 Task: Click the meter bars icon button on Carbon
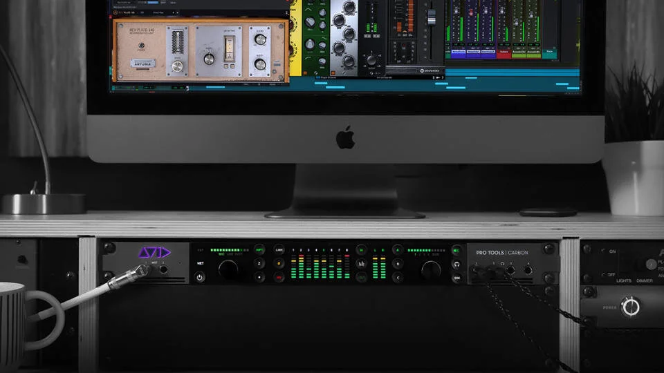[362, 264]
